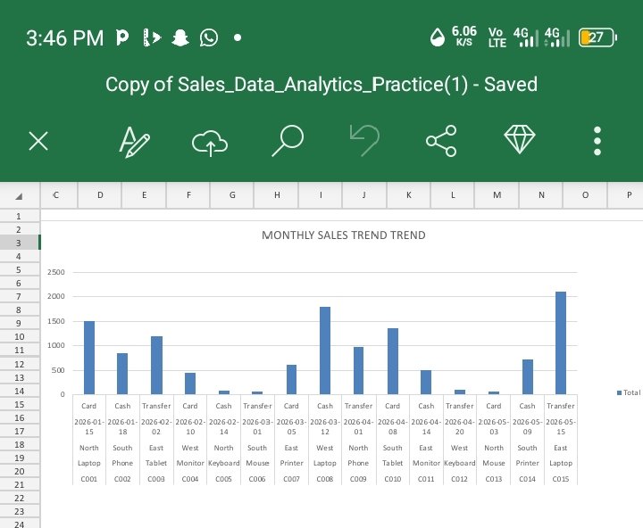This screenshot has width=643, height=528.
Task: Select column N header
Action: (541, 195)
